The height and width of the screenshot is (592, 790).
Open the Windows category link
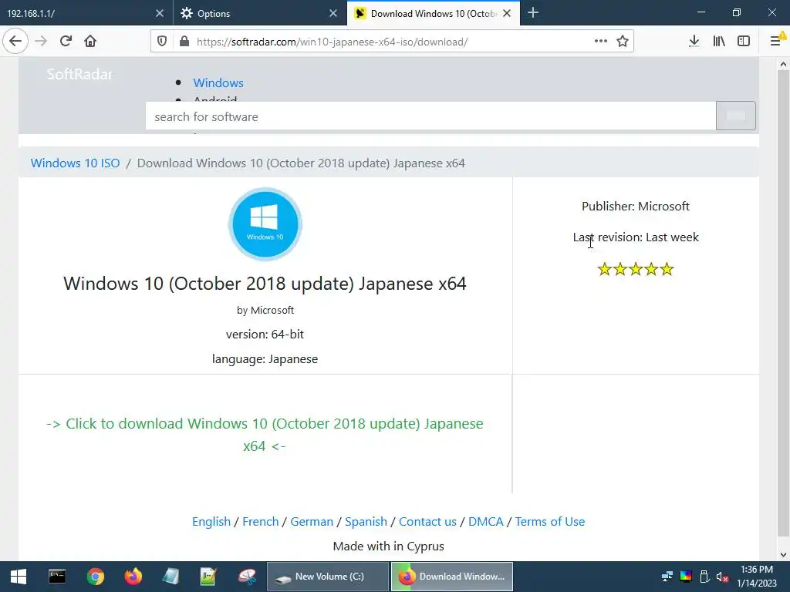[x=218, y=82]
